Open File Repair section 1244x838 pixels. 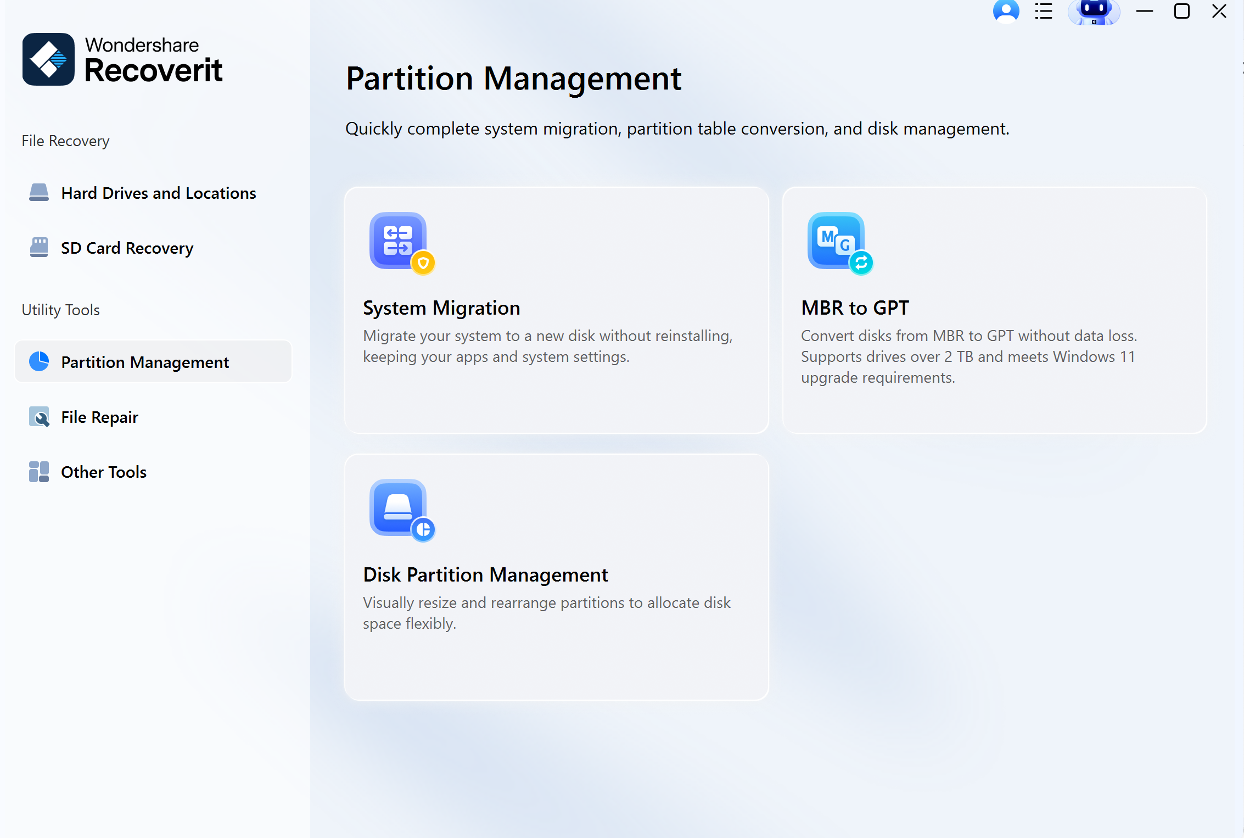click(x=153, y=417)
